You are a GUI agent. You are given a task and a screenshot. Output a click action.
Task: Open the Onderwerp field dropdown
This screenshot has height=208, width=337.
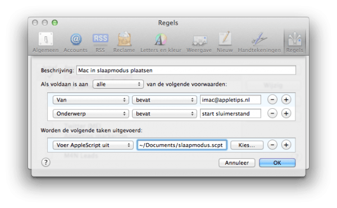pos(90,114)
